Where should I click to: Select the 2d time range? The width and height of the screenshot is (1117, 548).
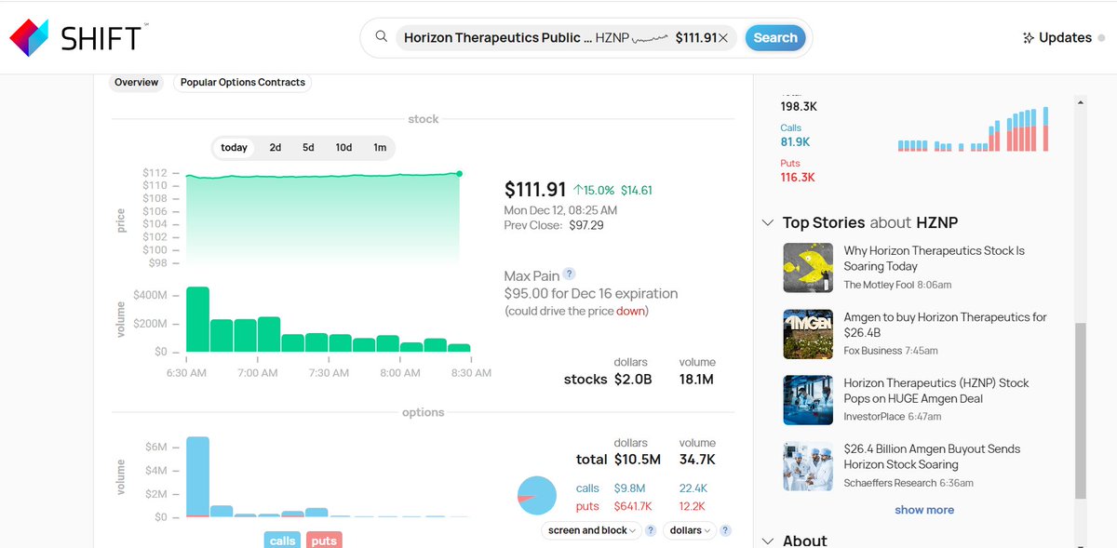click(x=276, y=148)
